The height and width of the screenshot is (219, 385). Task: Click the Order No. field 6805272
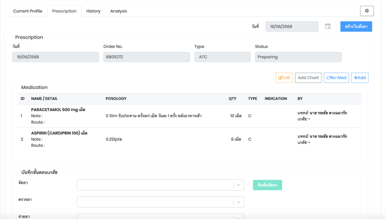pos(146,57)
